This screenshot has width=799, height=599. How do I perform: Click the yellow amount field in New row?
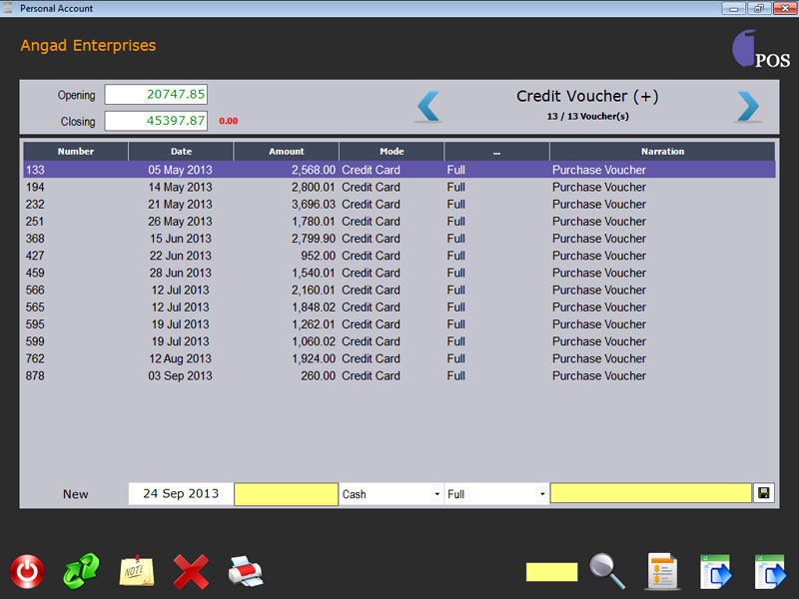(x=287, y=494)
